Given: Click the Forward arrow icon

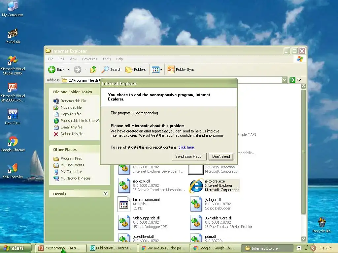Looking at the screenshot, I should coord(78,70).
